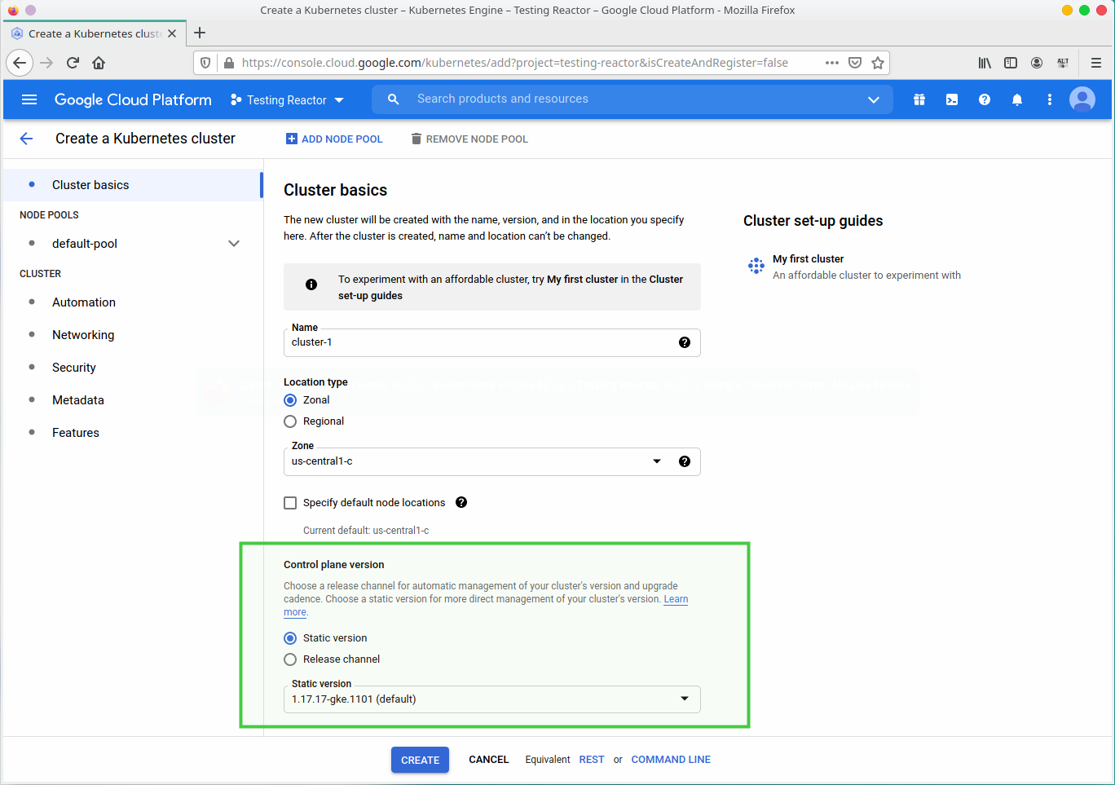Select the Release channel radio option
This screenshot has height=785, width=1115.
click(290, 659)
